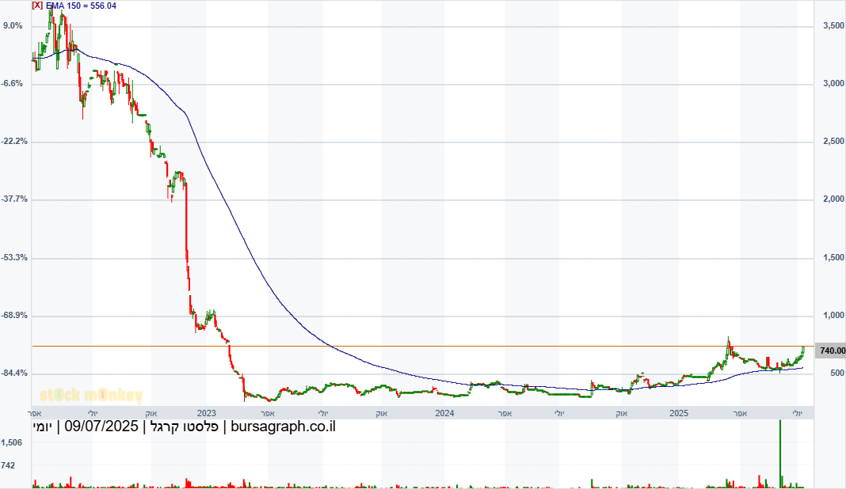Viewport: 846px width, 489px height.
Task: Click the 2,500 price axis label
Action: [833, 142]
